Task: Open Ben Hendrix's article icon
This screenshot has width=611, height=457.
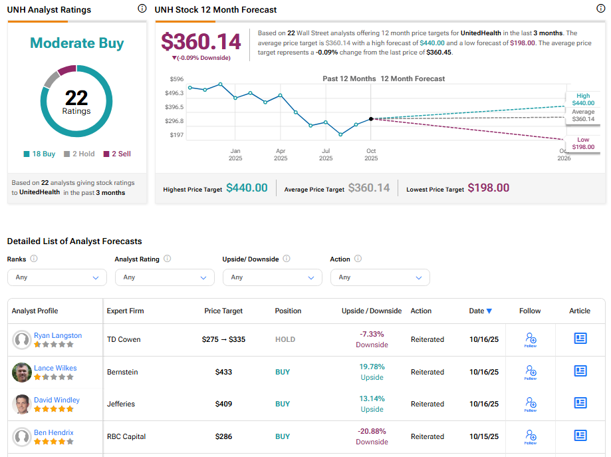Action: [580, 436]
